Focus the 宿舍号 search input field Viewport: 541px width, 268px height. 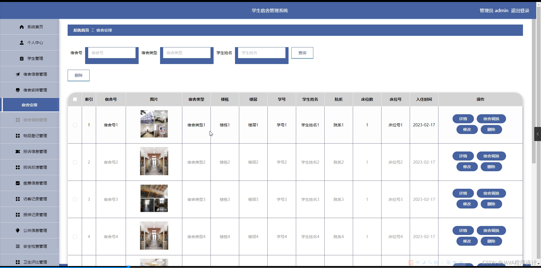tap(112, 53)
